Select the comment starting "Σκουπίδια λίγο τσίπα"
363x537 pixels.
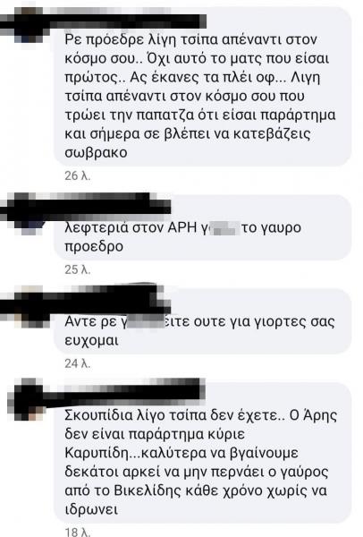pos(203,452)
